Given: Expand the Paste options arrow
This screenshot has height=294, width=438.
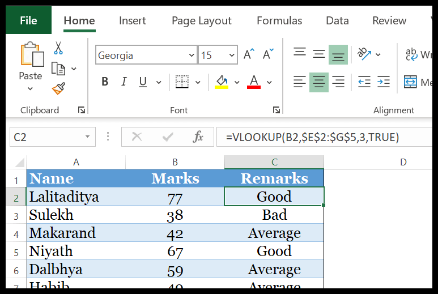Looking at the screenshot, I should click(x=30, y=89).
